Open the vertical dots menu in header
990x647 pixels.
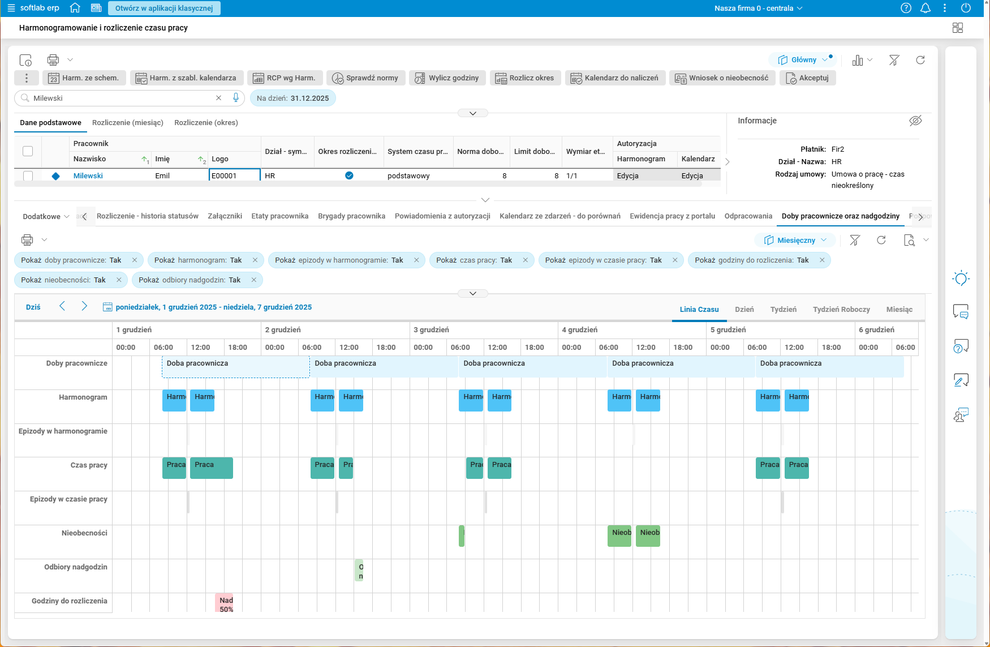[x=945, y=8]
